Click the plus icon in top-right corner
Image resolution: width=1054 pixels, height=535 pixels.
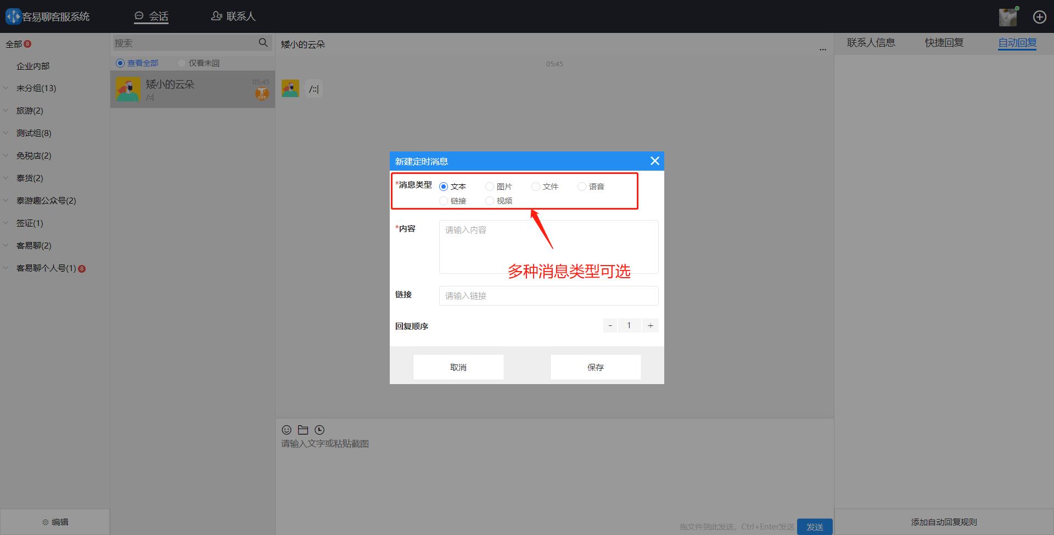(1039, 16)
